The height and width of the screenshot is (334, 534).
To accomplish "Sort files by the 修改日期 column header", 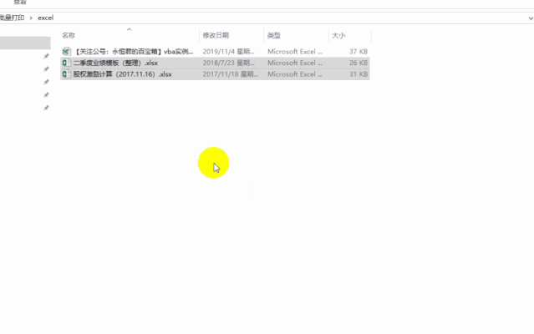I will click(216, 35).
